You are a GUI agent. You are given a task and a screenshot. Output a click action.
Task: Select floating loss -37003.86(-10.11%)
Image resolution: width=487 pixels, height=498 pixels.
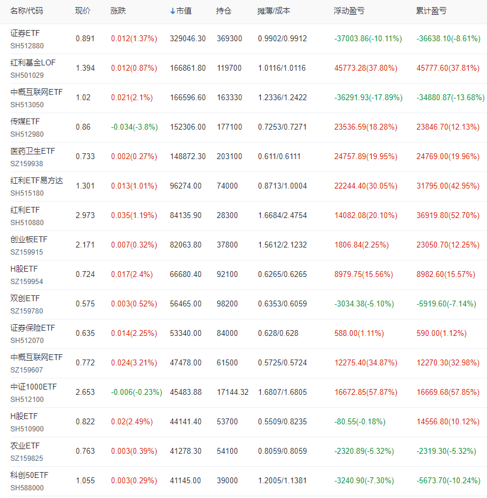pos(369,39)
